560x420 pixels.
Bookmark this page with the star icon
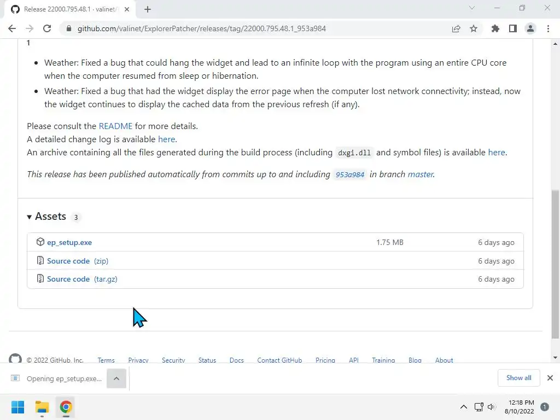click(474, 28)
